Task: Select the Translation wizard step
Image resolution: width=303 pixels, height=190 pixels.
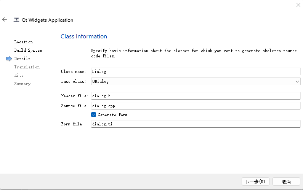Action: coord(27,67)
